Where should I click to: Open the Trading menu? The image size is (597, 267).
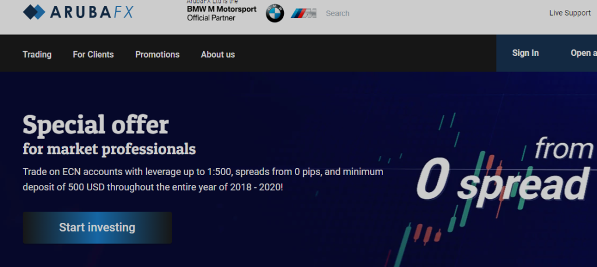click(37, 54)
